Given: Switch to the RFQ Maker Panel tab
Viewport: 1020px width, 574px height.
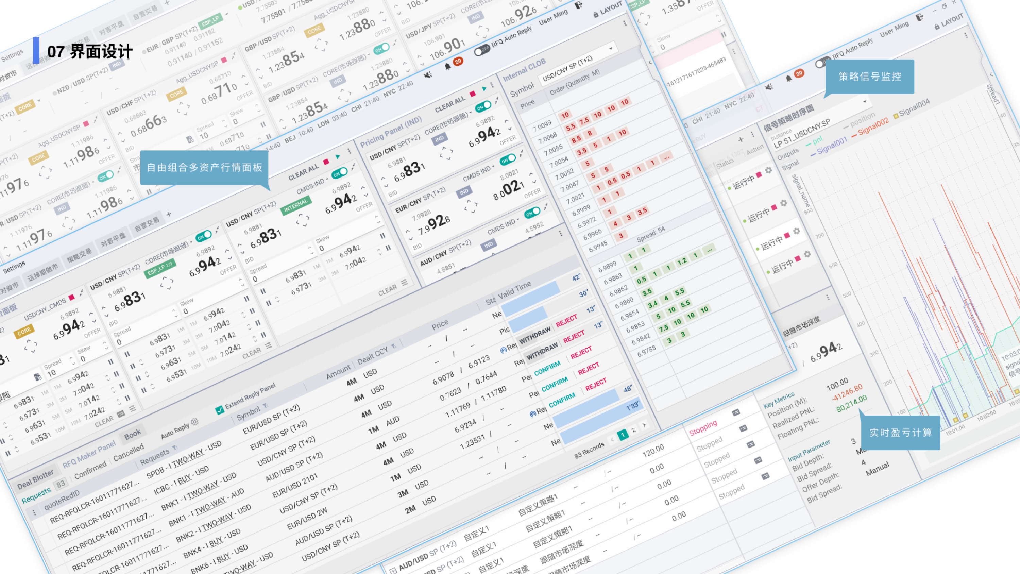Looking at the screenshot, I should (x=89, y=454).
